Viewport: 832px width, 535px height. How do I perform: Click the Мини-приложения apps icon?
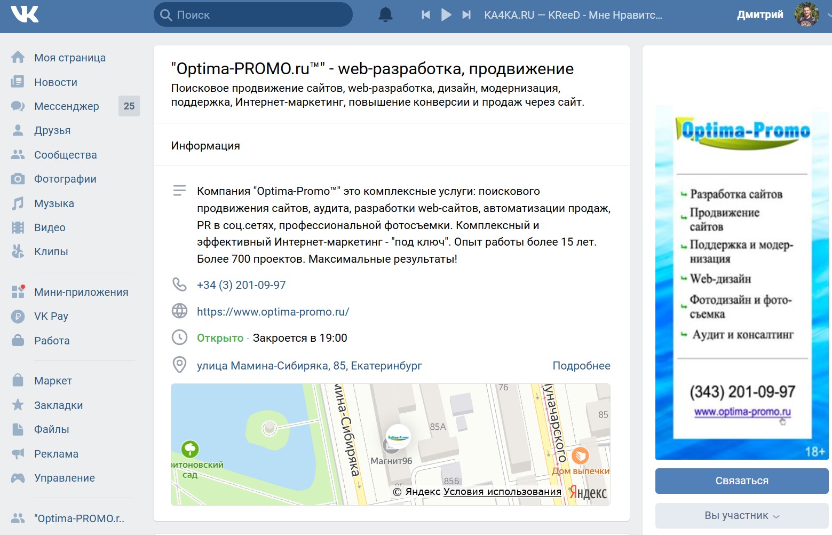click(18, 292)
